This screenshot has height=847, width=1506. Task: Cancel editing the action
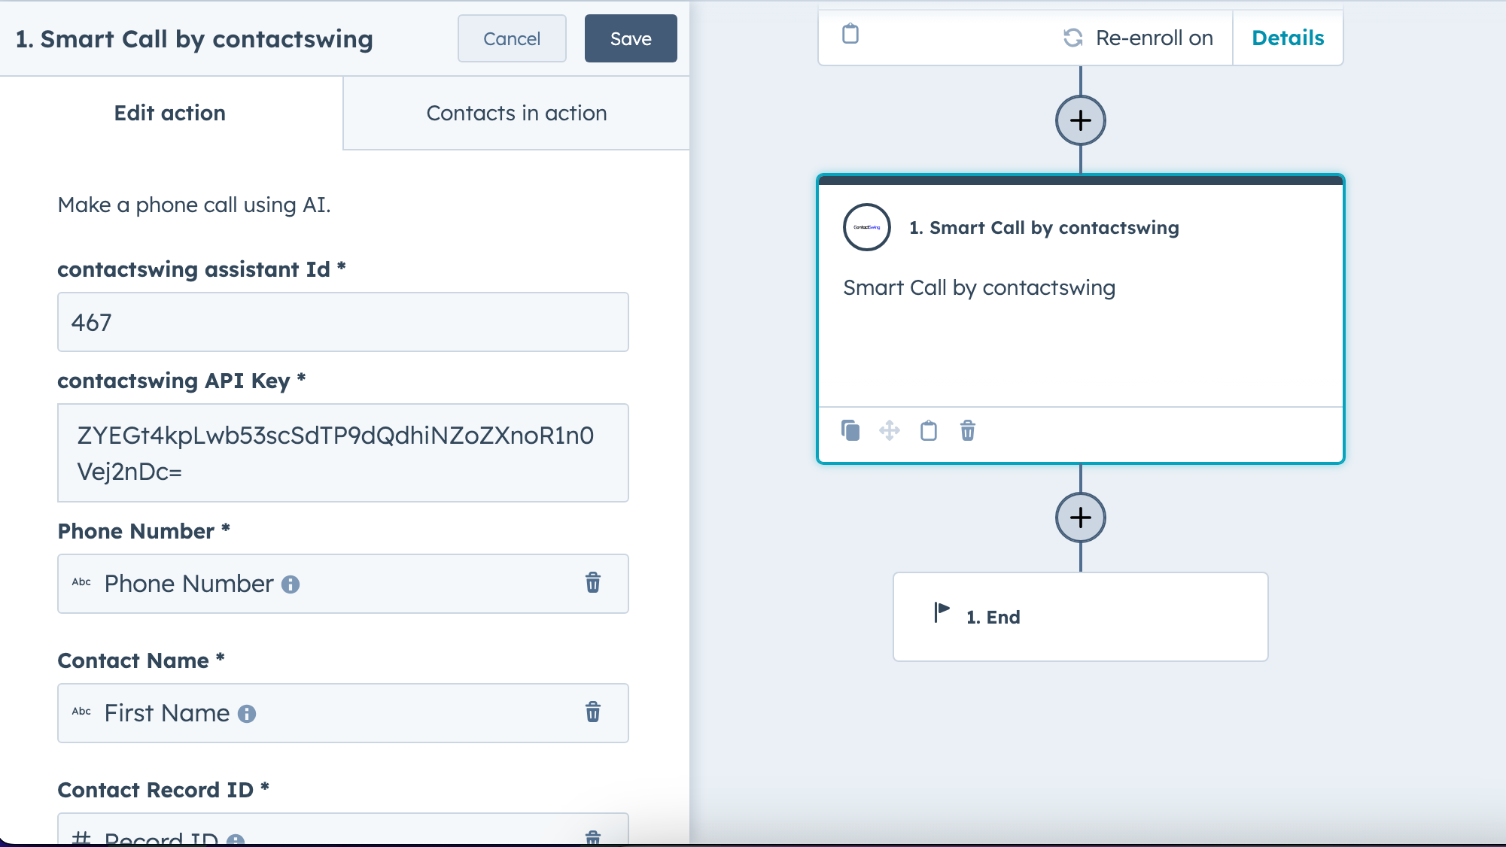512,38
